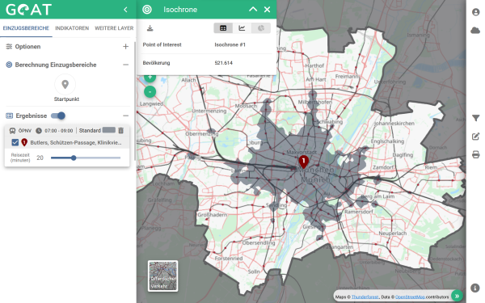485x303 pixels.
Task: Click the Optionen sliders icon
Action: tap(9, 46)
